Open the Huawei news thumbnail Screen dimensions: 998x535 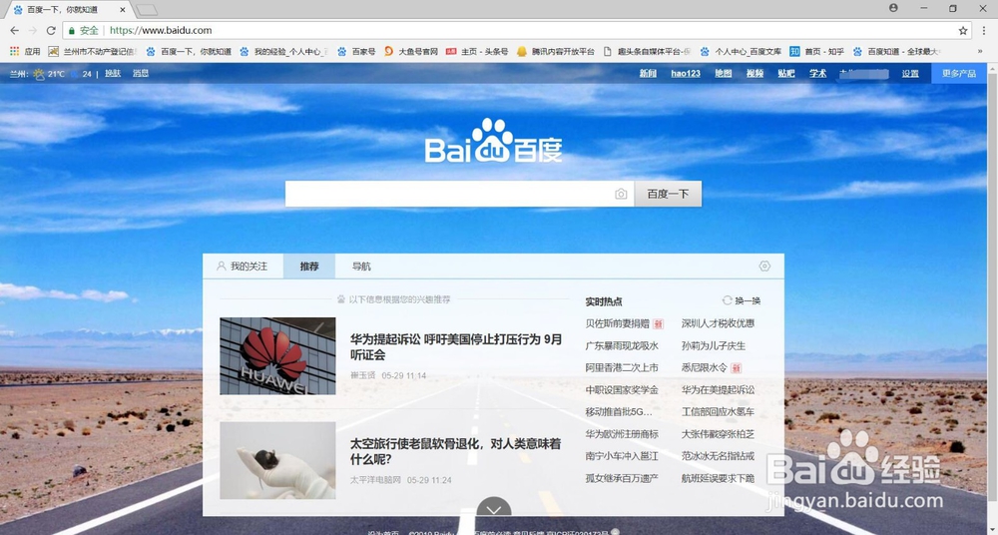[x=277, y=356]
